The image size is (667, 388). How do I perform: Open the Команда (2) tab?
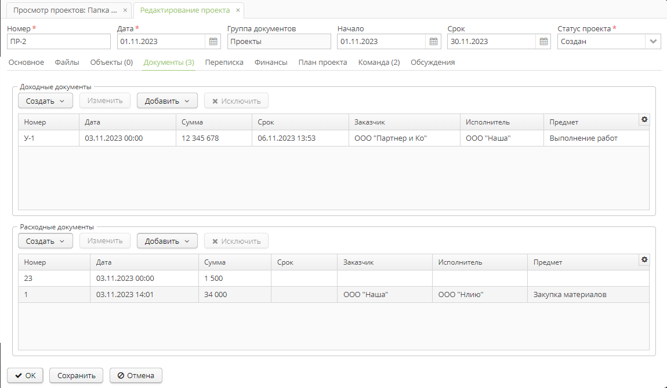pos(379,63)
